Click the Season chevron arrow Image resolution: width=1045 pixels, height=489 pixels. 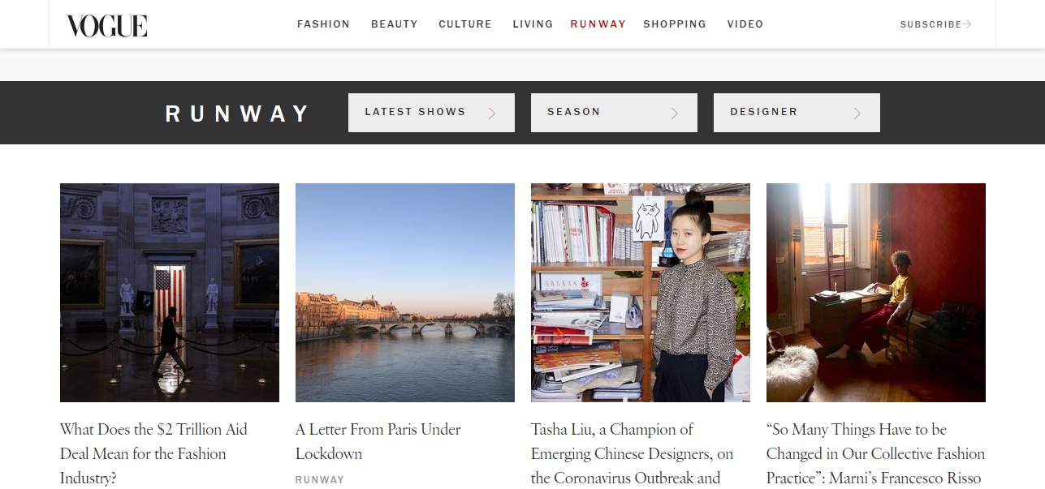pos(675,113)
